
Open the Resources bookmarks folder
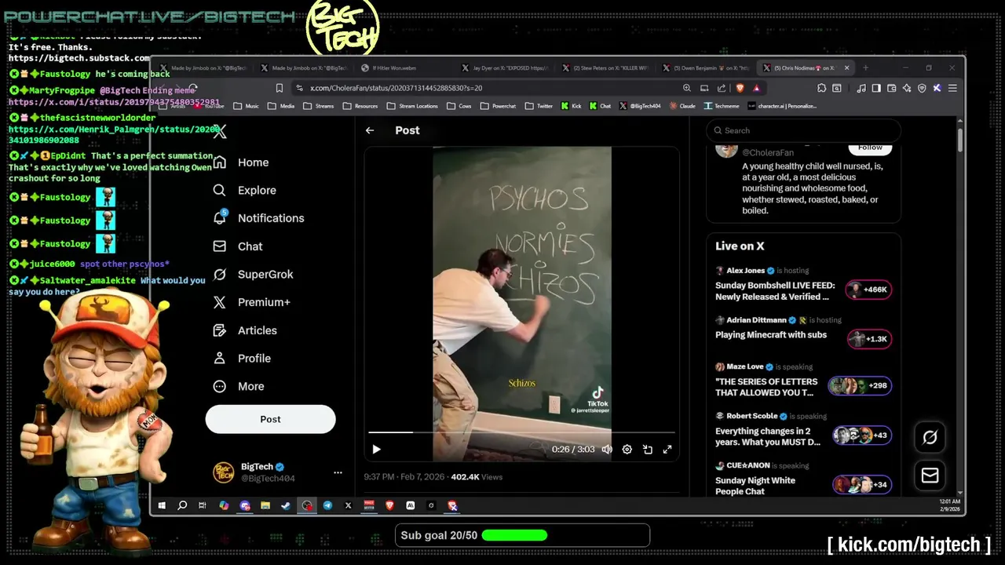tap(360, 106)
